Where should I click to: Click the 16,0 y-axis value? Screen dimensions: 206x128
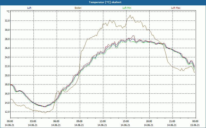coord(7,93)
